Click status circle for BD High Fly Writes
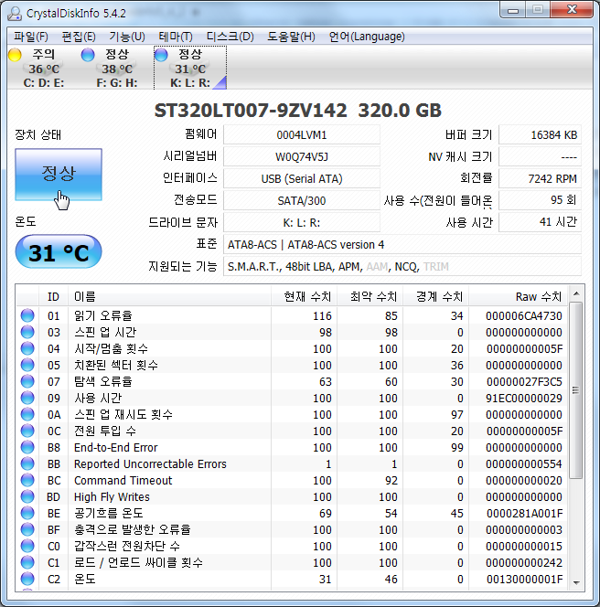600x607 pixels. (27, 496)
